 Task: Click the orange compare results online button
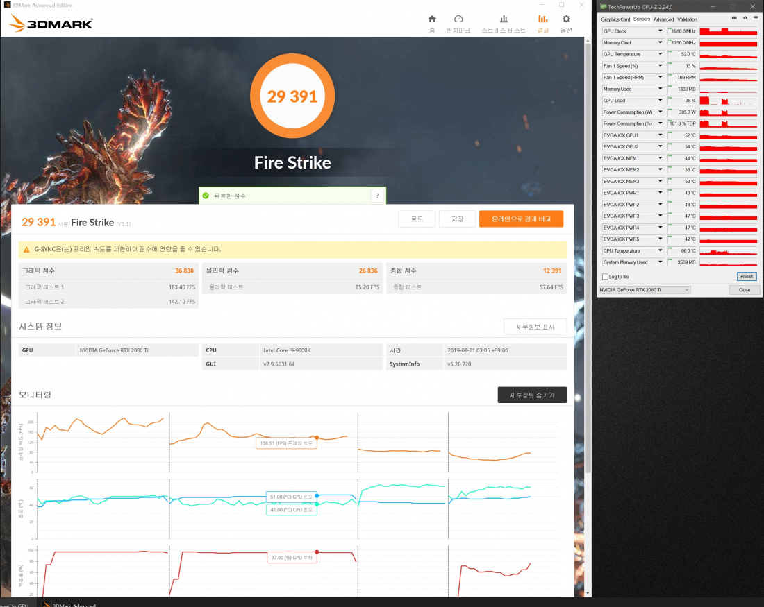click(x=521, y=219)
